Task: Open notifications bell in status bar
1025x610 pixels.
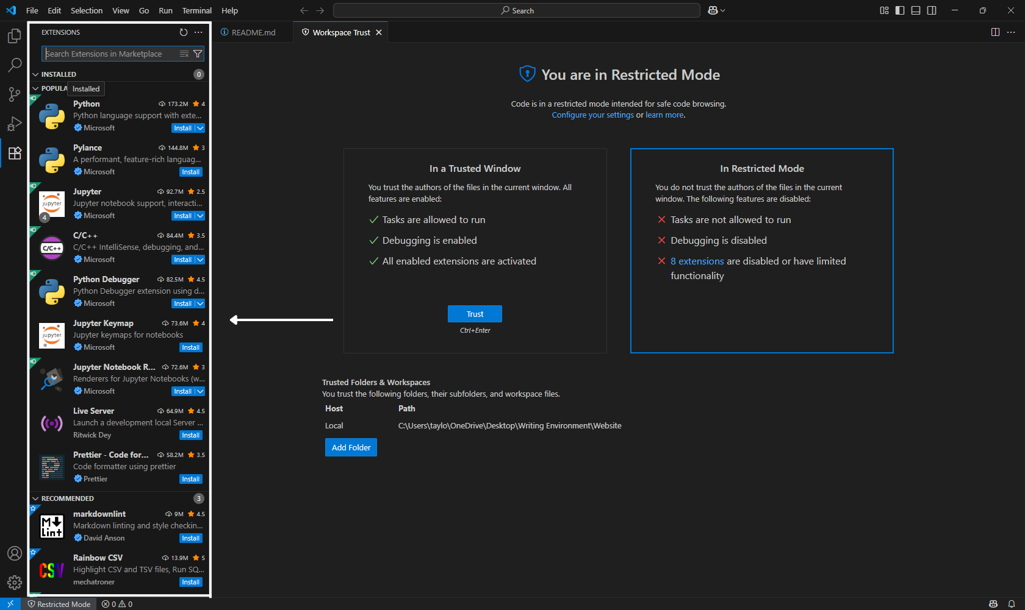Action: pyautogui.click(x=1011, y=604)
